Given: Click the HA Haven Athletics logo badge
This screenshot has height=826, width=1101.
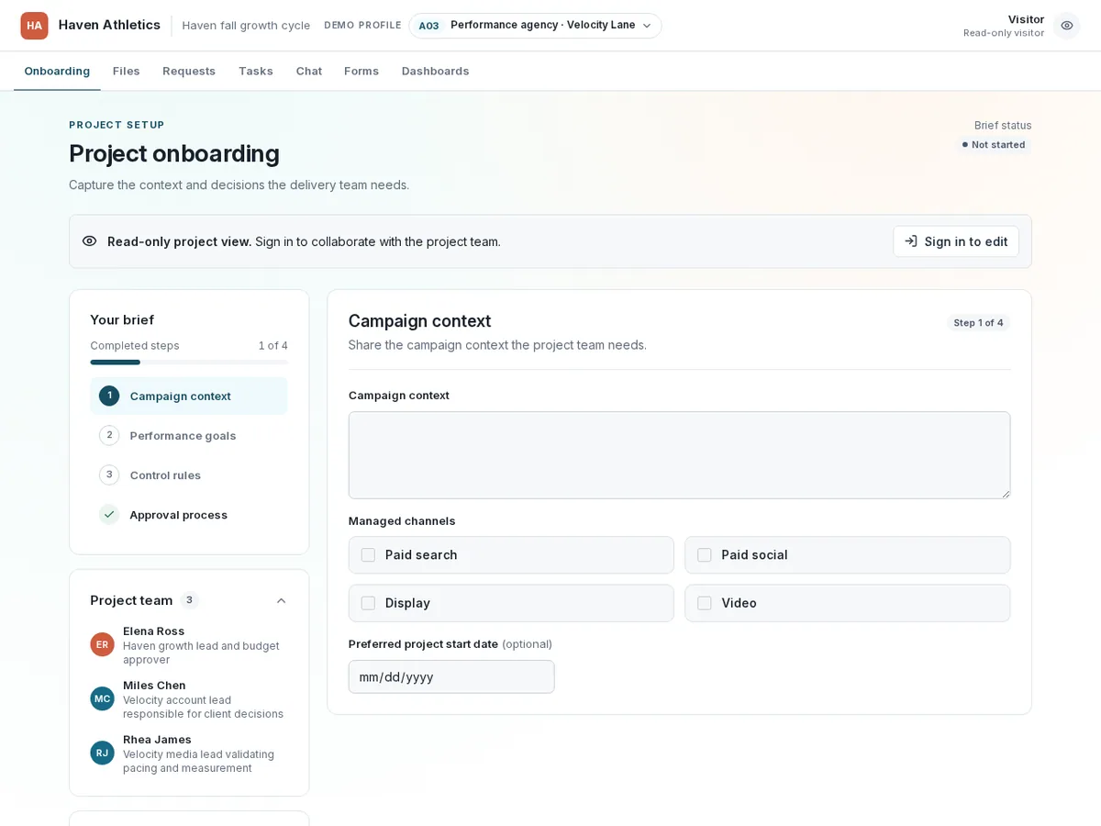Looking at the screenshot, I should [x=34, y=26].
